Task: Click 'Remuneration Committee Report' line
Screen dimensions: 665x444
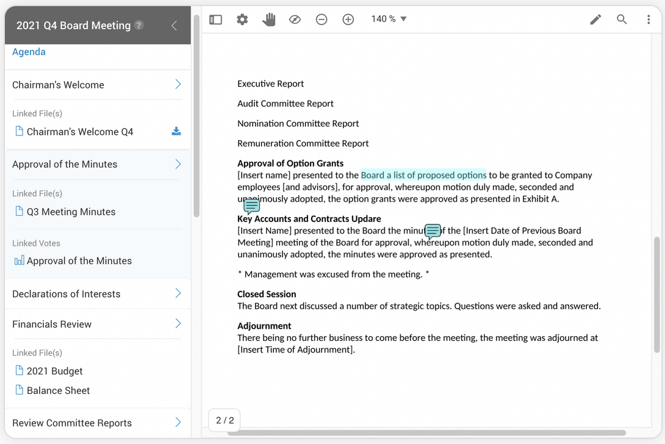Action: click(x=303, y=144)
